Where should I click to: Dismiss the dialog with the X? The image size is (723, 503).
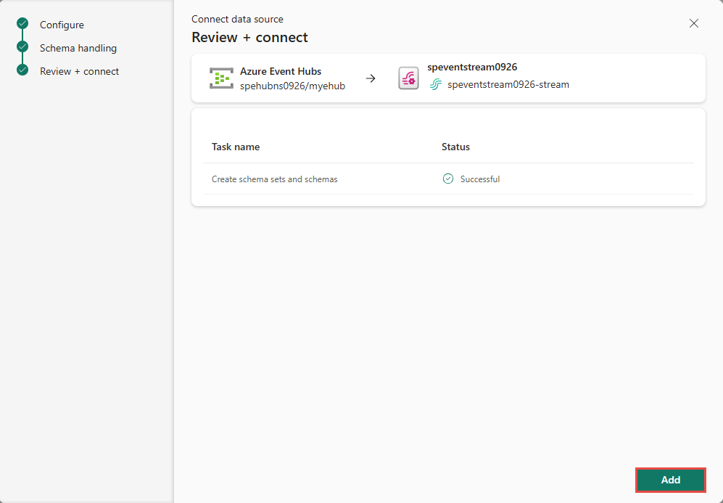pos(693,23)
